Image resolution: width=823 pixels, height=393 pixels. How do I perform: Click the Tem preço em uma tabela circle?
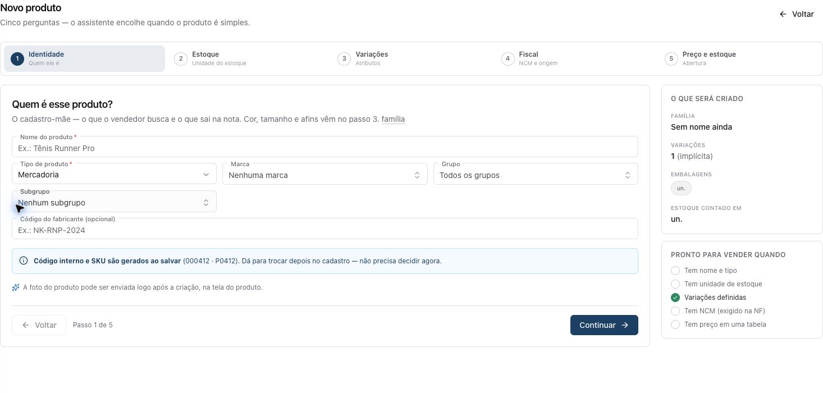675,325
